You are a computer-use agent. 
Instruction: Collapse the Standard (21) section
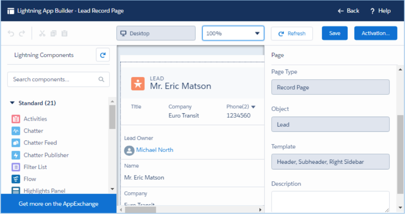tap(12, 103)
